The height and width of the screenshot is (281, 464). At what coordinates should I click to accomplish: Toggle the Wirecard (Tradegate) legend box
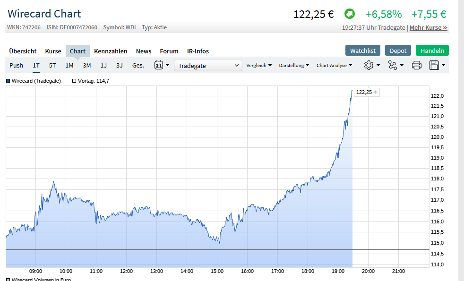point(8,81)
